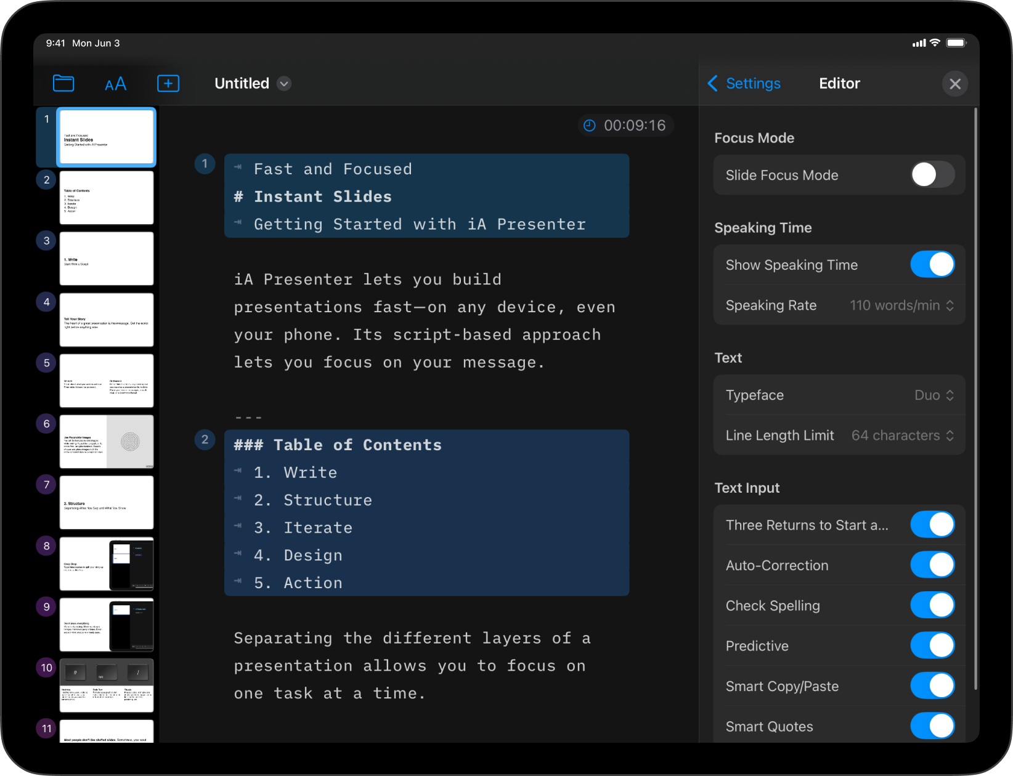Screen dimensions: 1013x776
Task: Click slide marker 1 in editor
Action: (x=205, y=164)
